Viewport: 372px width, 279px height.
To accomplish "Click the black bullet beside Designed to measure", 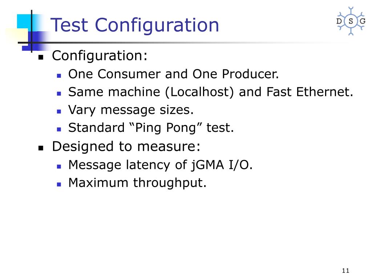I will (41, 148).
